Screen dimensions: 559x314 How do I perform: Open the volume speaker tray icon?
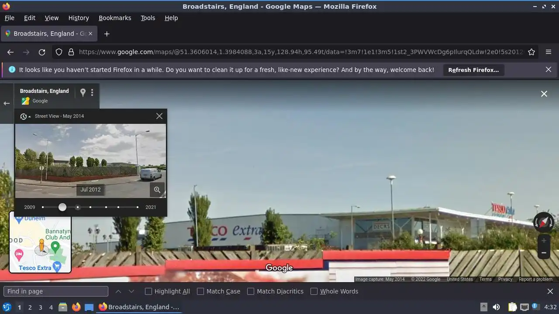coord(496,307)
